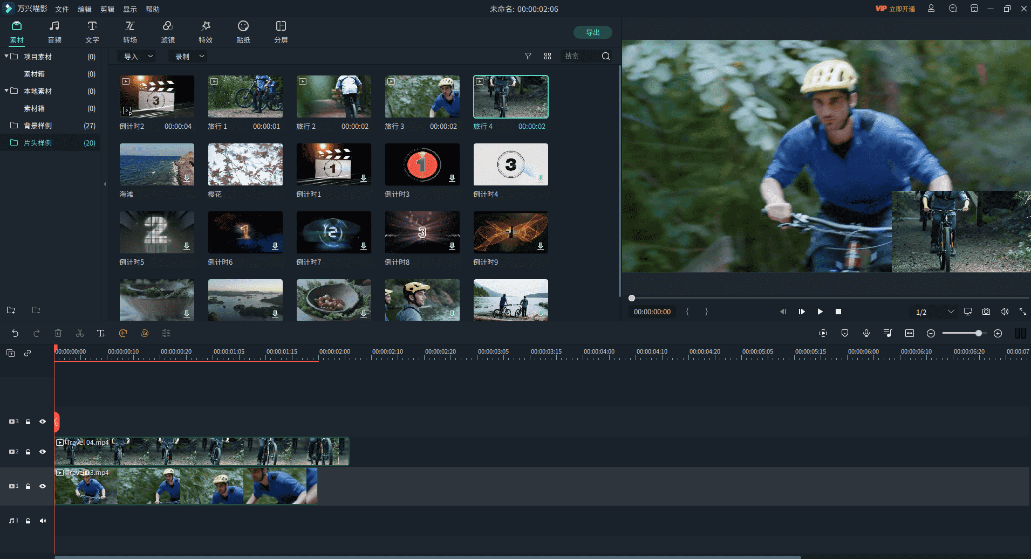Take a snapshot with the camera icon
The width and height of the screenshot is (1031, 559).
pyautogui.click(x=986, y=312)
